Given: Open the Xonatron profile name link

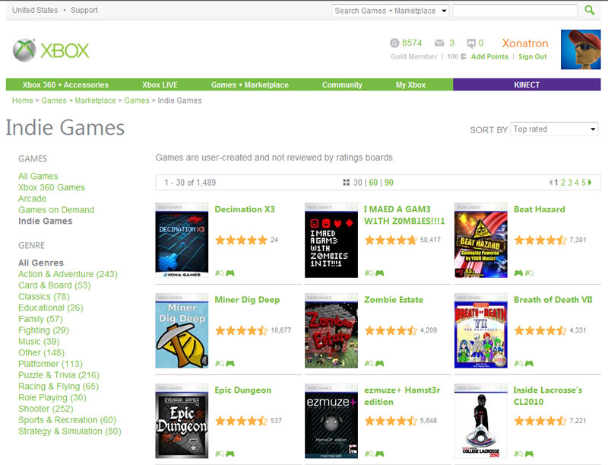Looking at the screenshot, I should (525, 43).
